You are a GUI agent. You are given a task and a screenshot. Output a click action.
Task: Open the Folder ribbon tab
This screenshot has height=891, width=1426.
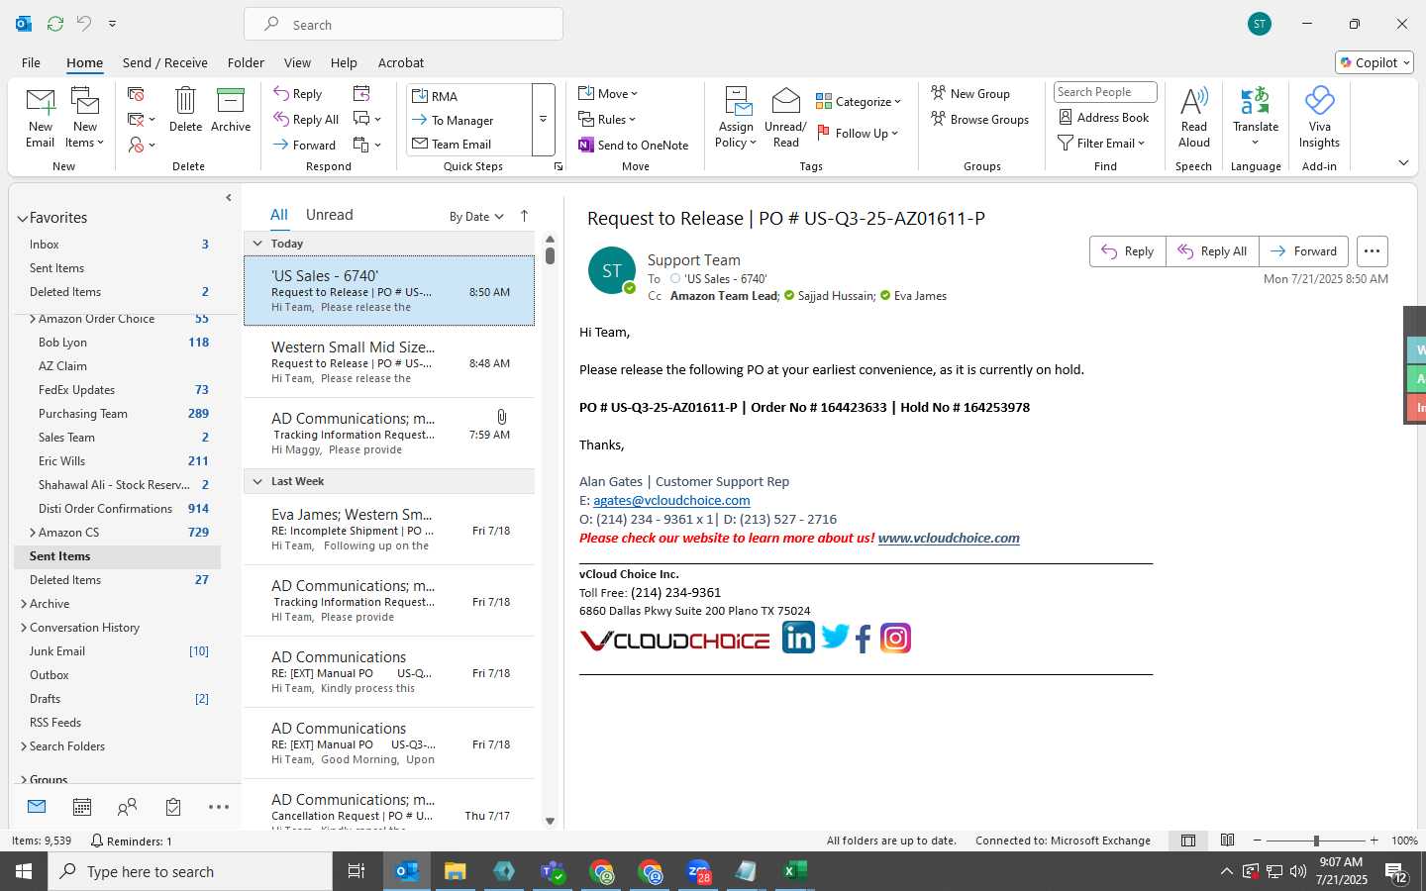click(246, 62)
